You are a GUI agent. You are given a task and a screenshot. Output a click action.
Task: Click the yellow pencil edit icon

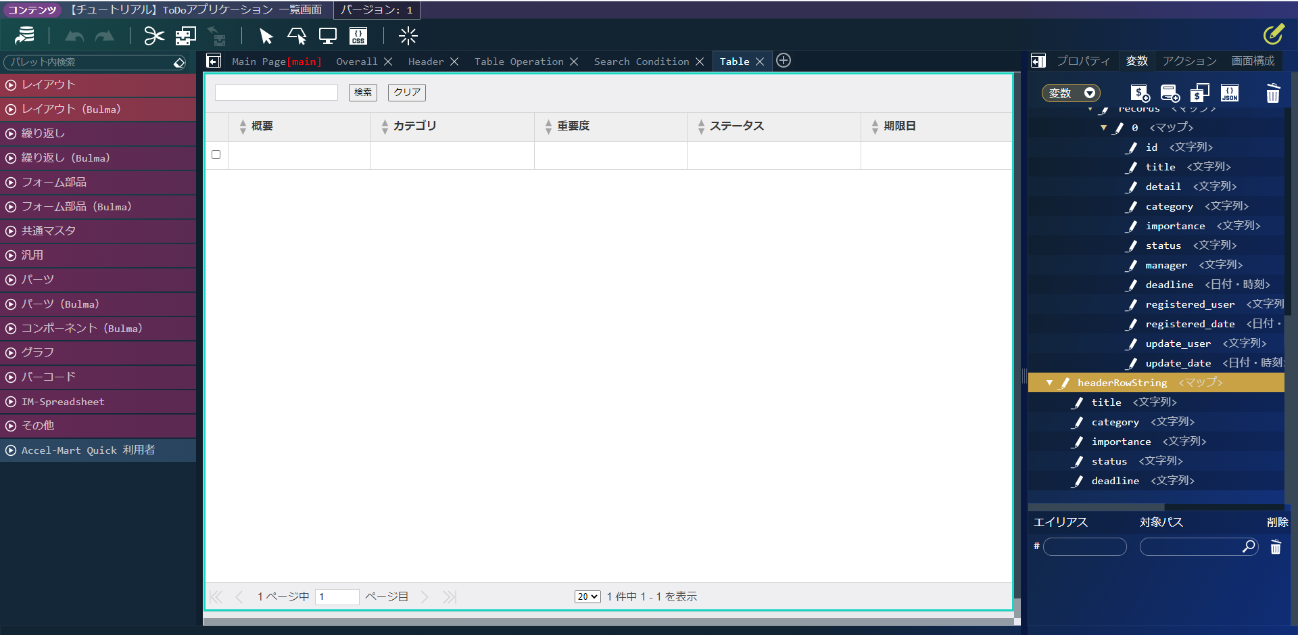pos(1274,34)
